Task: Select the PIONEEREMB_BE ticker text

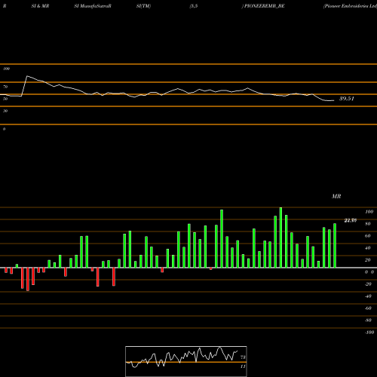Action: (x=265, y=6)
